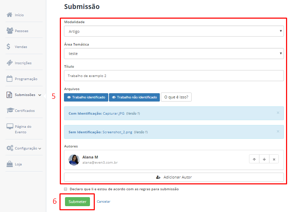This screenshot has width=303, height=212.
Task: Click the Submeter button
Action: (77, 202)
